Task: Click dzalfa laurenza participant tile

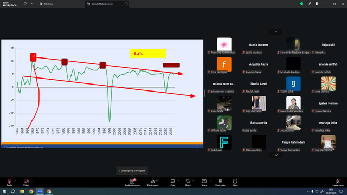Action: (259, 45)
